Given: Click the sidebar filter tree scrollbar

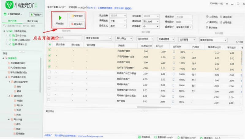Looking at the screenshot, I should 40,75.
